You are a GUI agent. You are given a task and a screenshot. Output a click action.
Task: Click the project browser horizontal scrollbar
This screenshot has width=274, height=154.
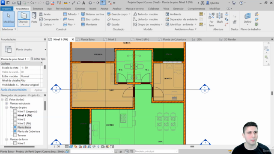[x=19, y=147]
